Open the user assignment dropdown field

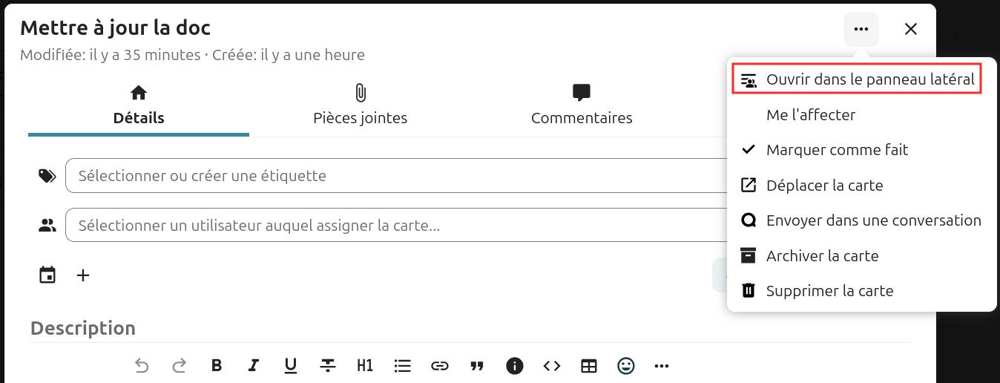(x=393, y=226)
